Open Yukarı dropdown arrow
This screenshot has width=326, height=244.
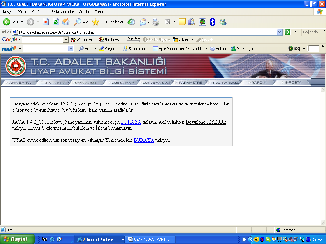pos(192,40)
